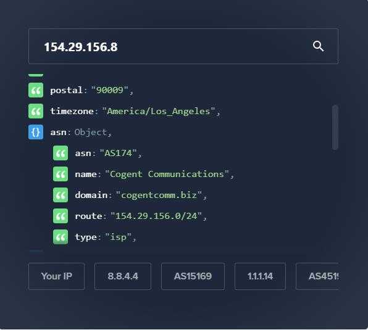The height and width of the screenshot is (330, 368).
Task: Select the partially visible AS451 button
Action: pyautogui.click(x=317, y=276)
